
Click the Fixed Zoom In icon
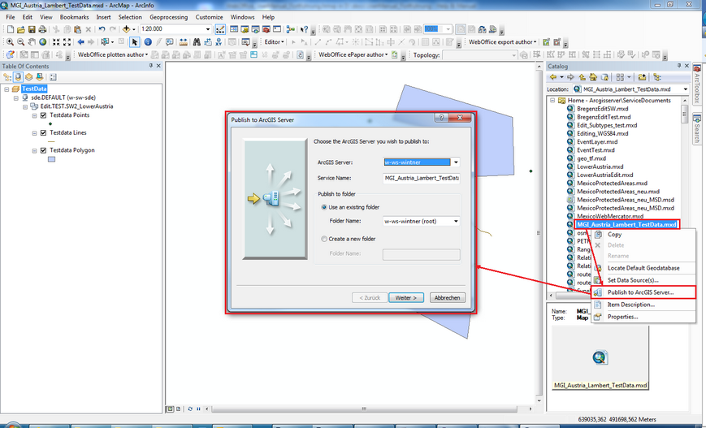coord(56,42)
